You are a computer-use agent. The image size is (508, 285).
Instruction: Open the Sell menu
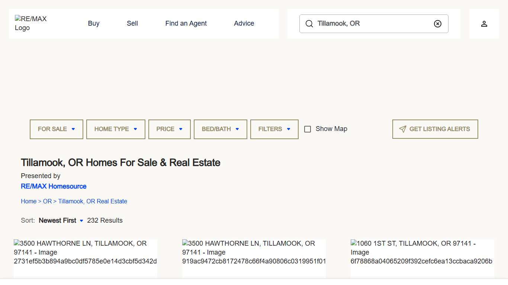[x=132, y=23]
